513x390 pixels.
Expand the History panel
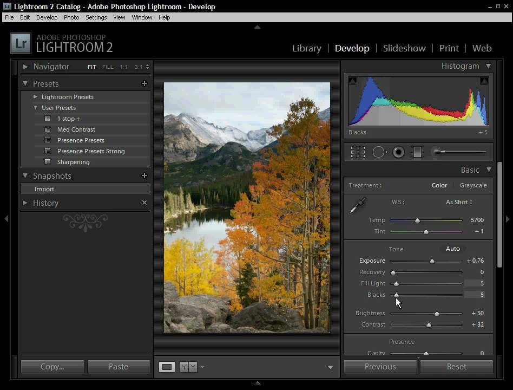pos(25,203)
